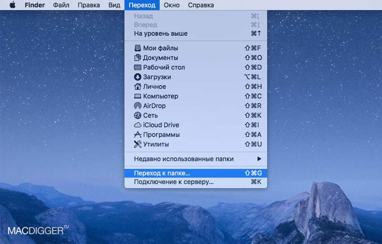Click the Desktop icon beside Рабочий стол
The width and height of the screenshot is (382, 244).
click(x=138, y=67)
